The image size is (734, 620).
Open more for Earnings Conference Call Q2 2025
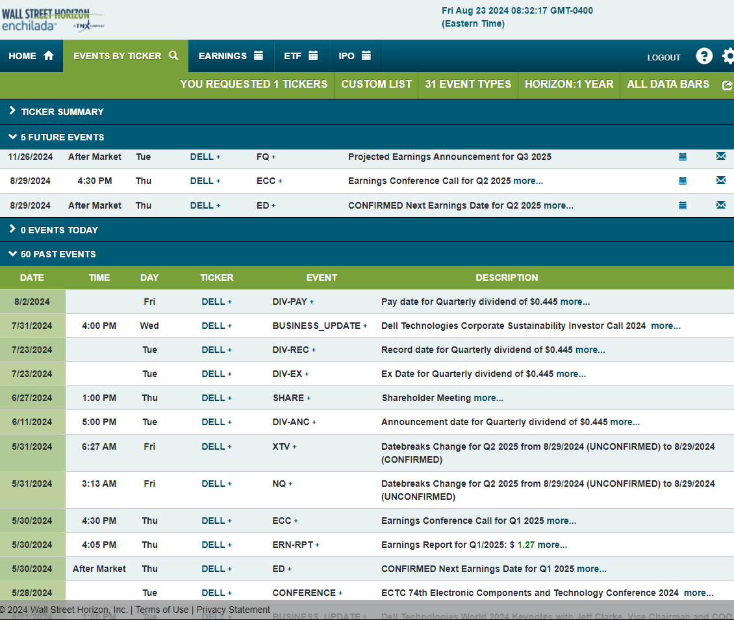coord(528,181)
